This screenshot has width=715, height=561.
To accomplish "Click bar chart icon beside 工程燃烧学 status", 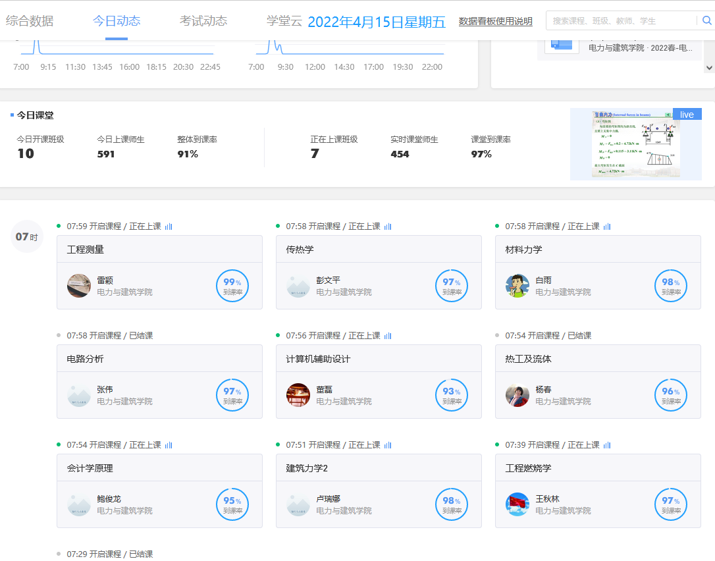I will [607, 445].
